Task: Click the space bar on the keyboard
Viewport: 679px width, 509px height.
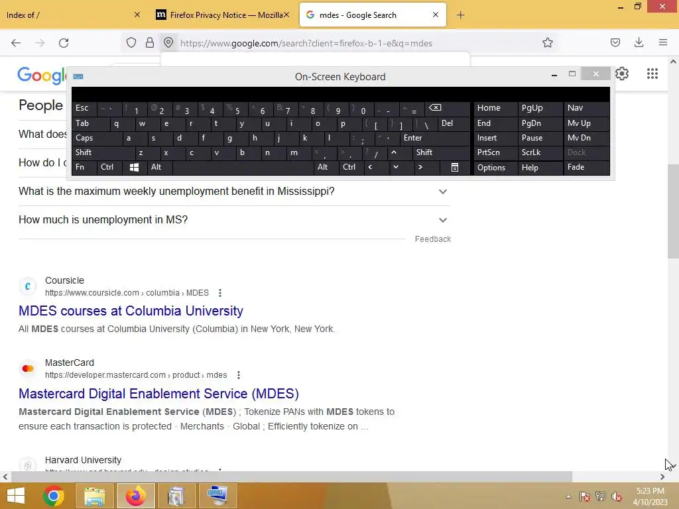Action: 243,167
